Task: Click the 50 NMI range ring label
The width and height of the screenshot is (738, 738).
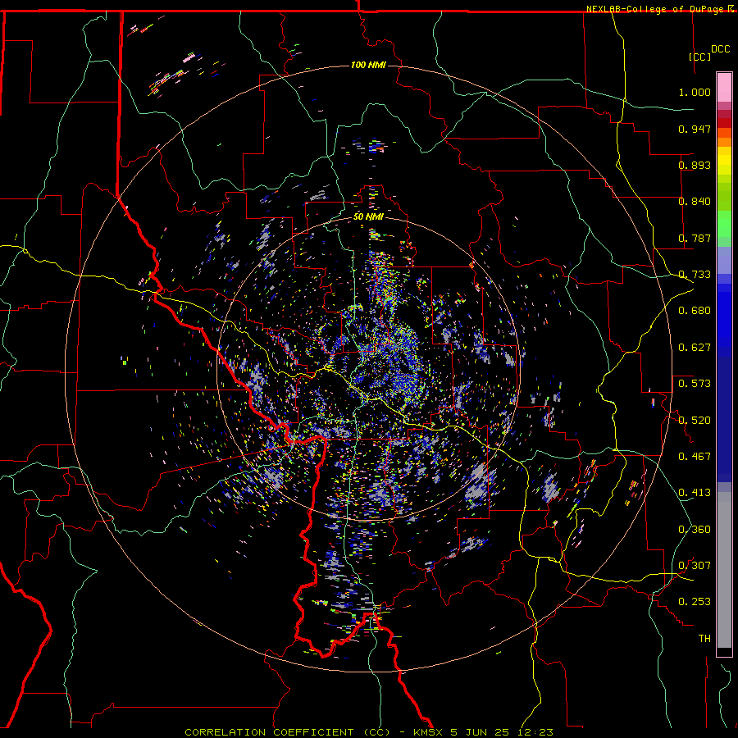Action: tap(368, 217)
